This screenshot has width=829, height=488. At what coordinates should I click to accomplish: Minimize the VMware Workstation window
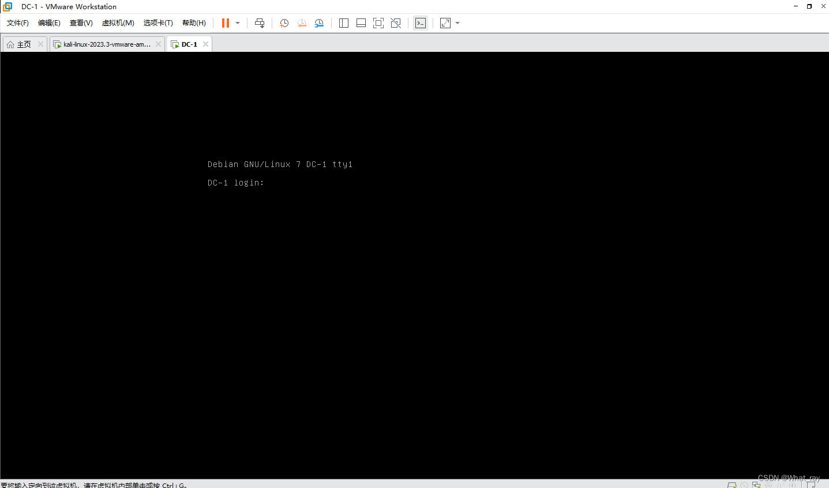[796, 6]
